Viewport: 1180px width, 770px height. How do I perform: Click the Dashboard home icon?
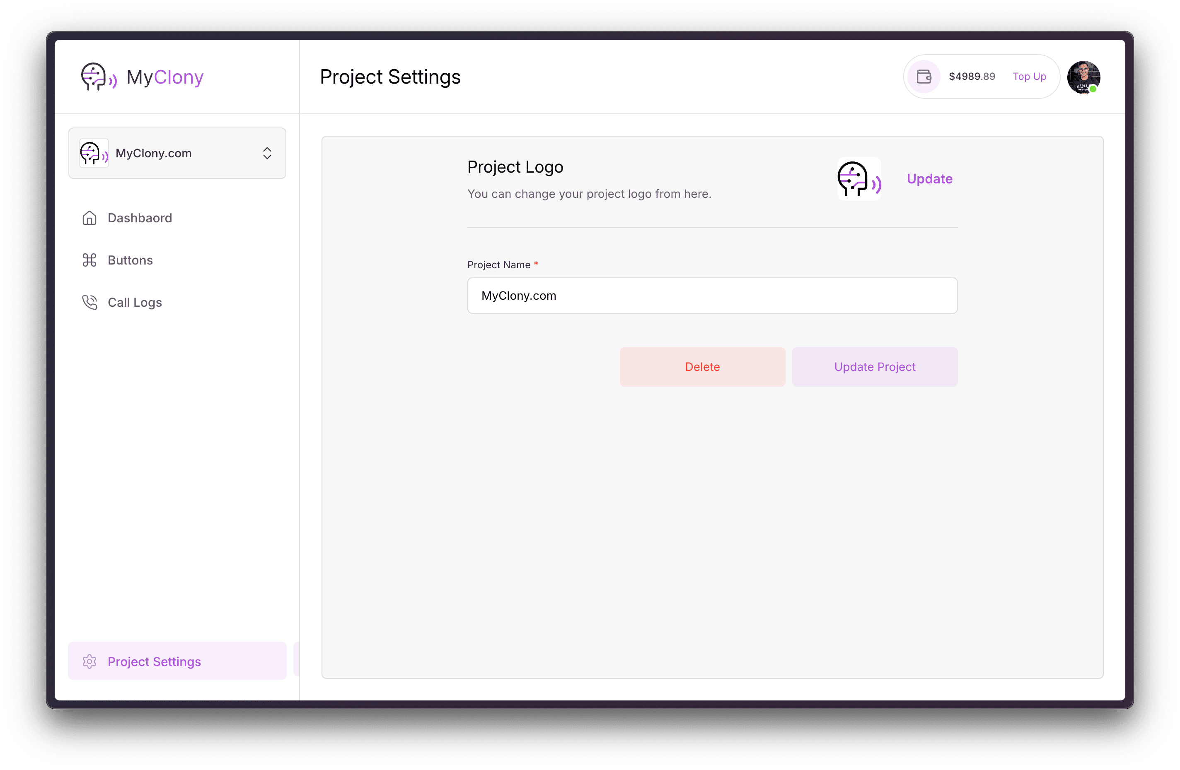click(89, 217)
